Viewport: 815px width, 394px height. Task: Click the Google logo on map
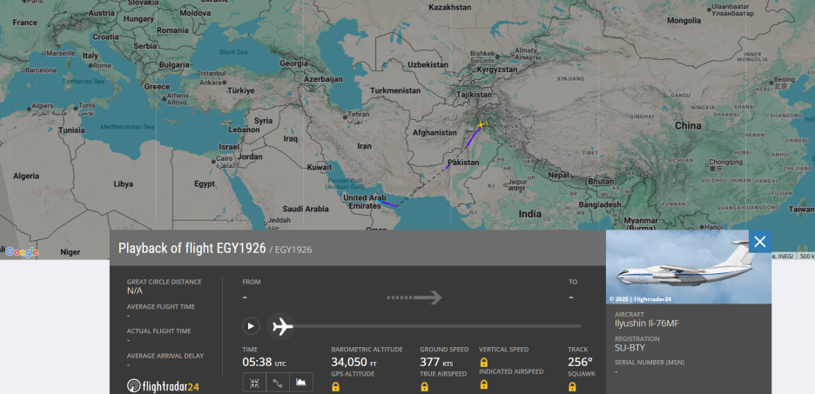coord(22,252)
